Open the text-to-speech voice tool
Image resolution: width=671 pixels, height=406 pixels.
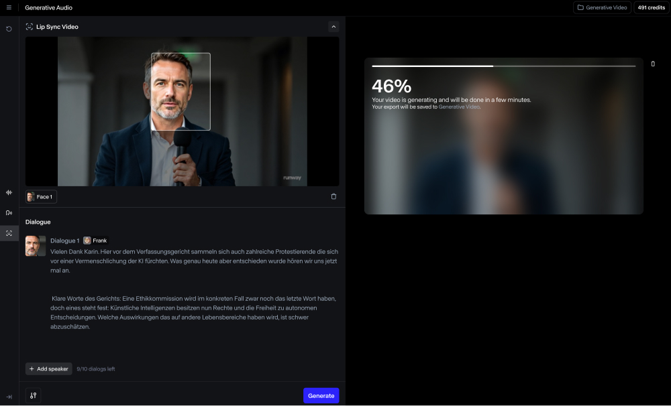coord(9,213)
